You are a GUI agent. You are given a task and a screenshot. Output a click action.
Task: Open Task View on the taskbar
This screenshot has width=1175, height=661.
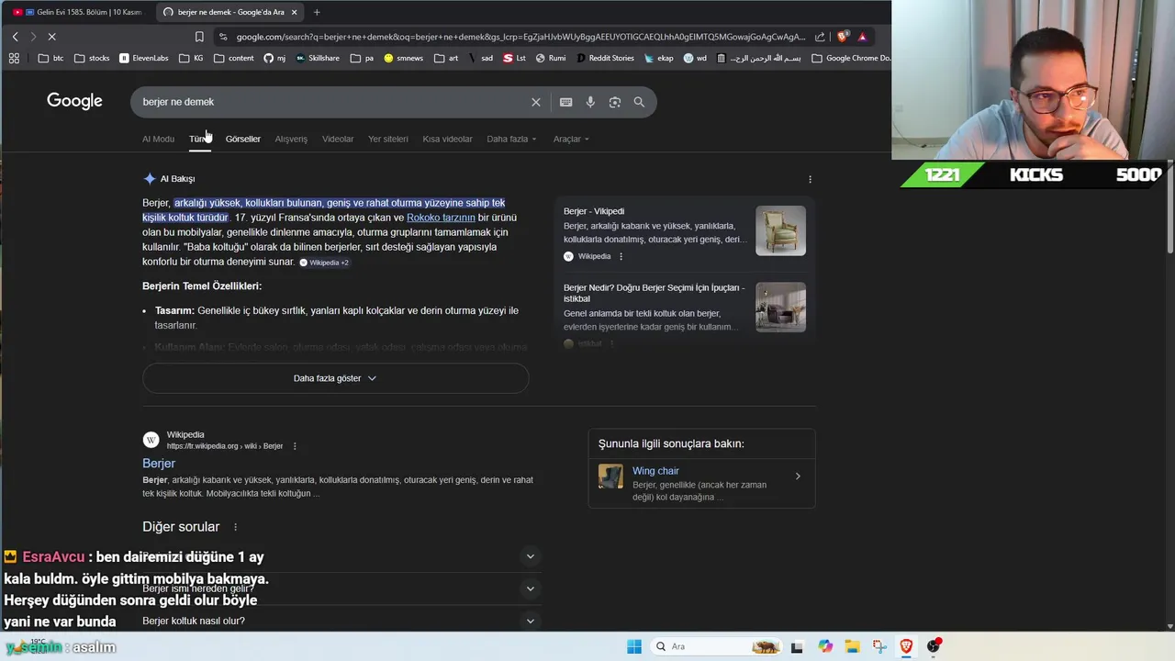tap(797, 646)
